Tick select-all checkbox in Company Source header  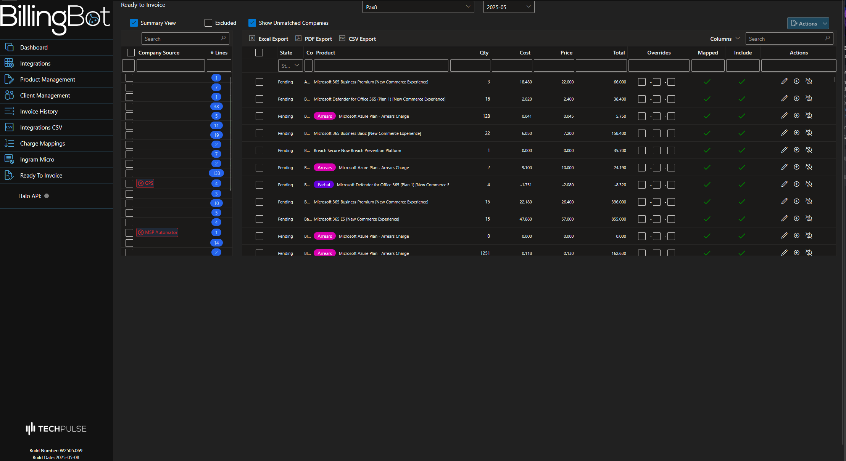pos(131,53)
